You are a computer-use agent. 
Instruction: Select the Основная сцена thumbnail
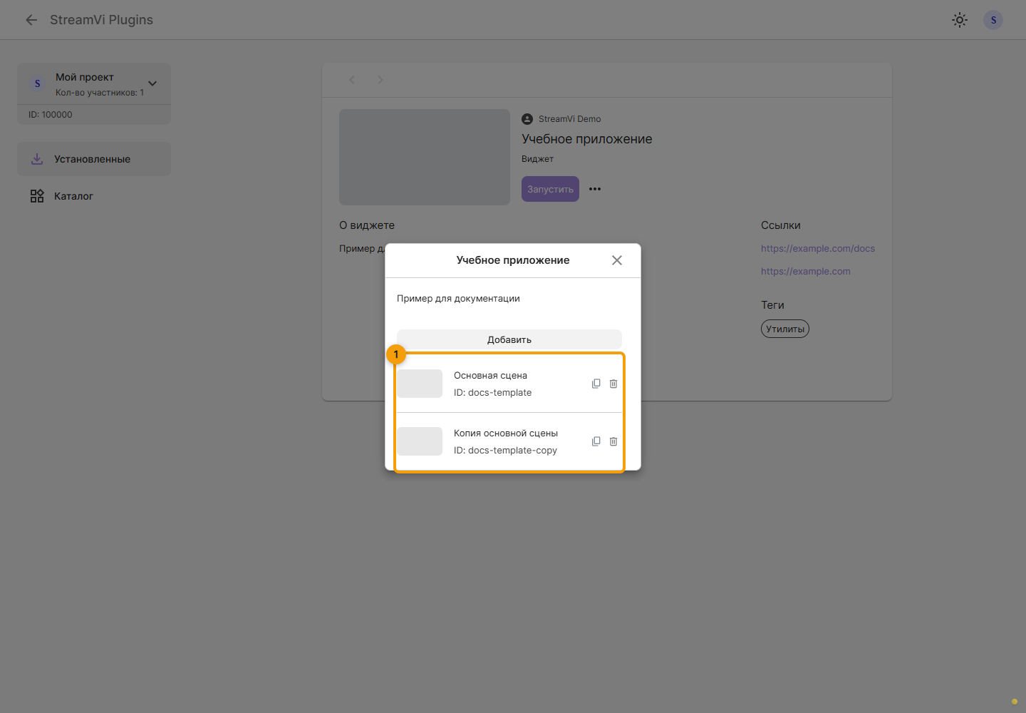point(420,384)
